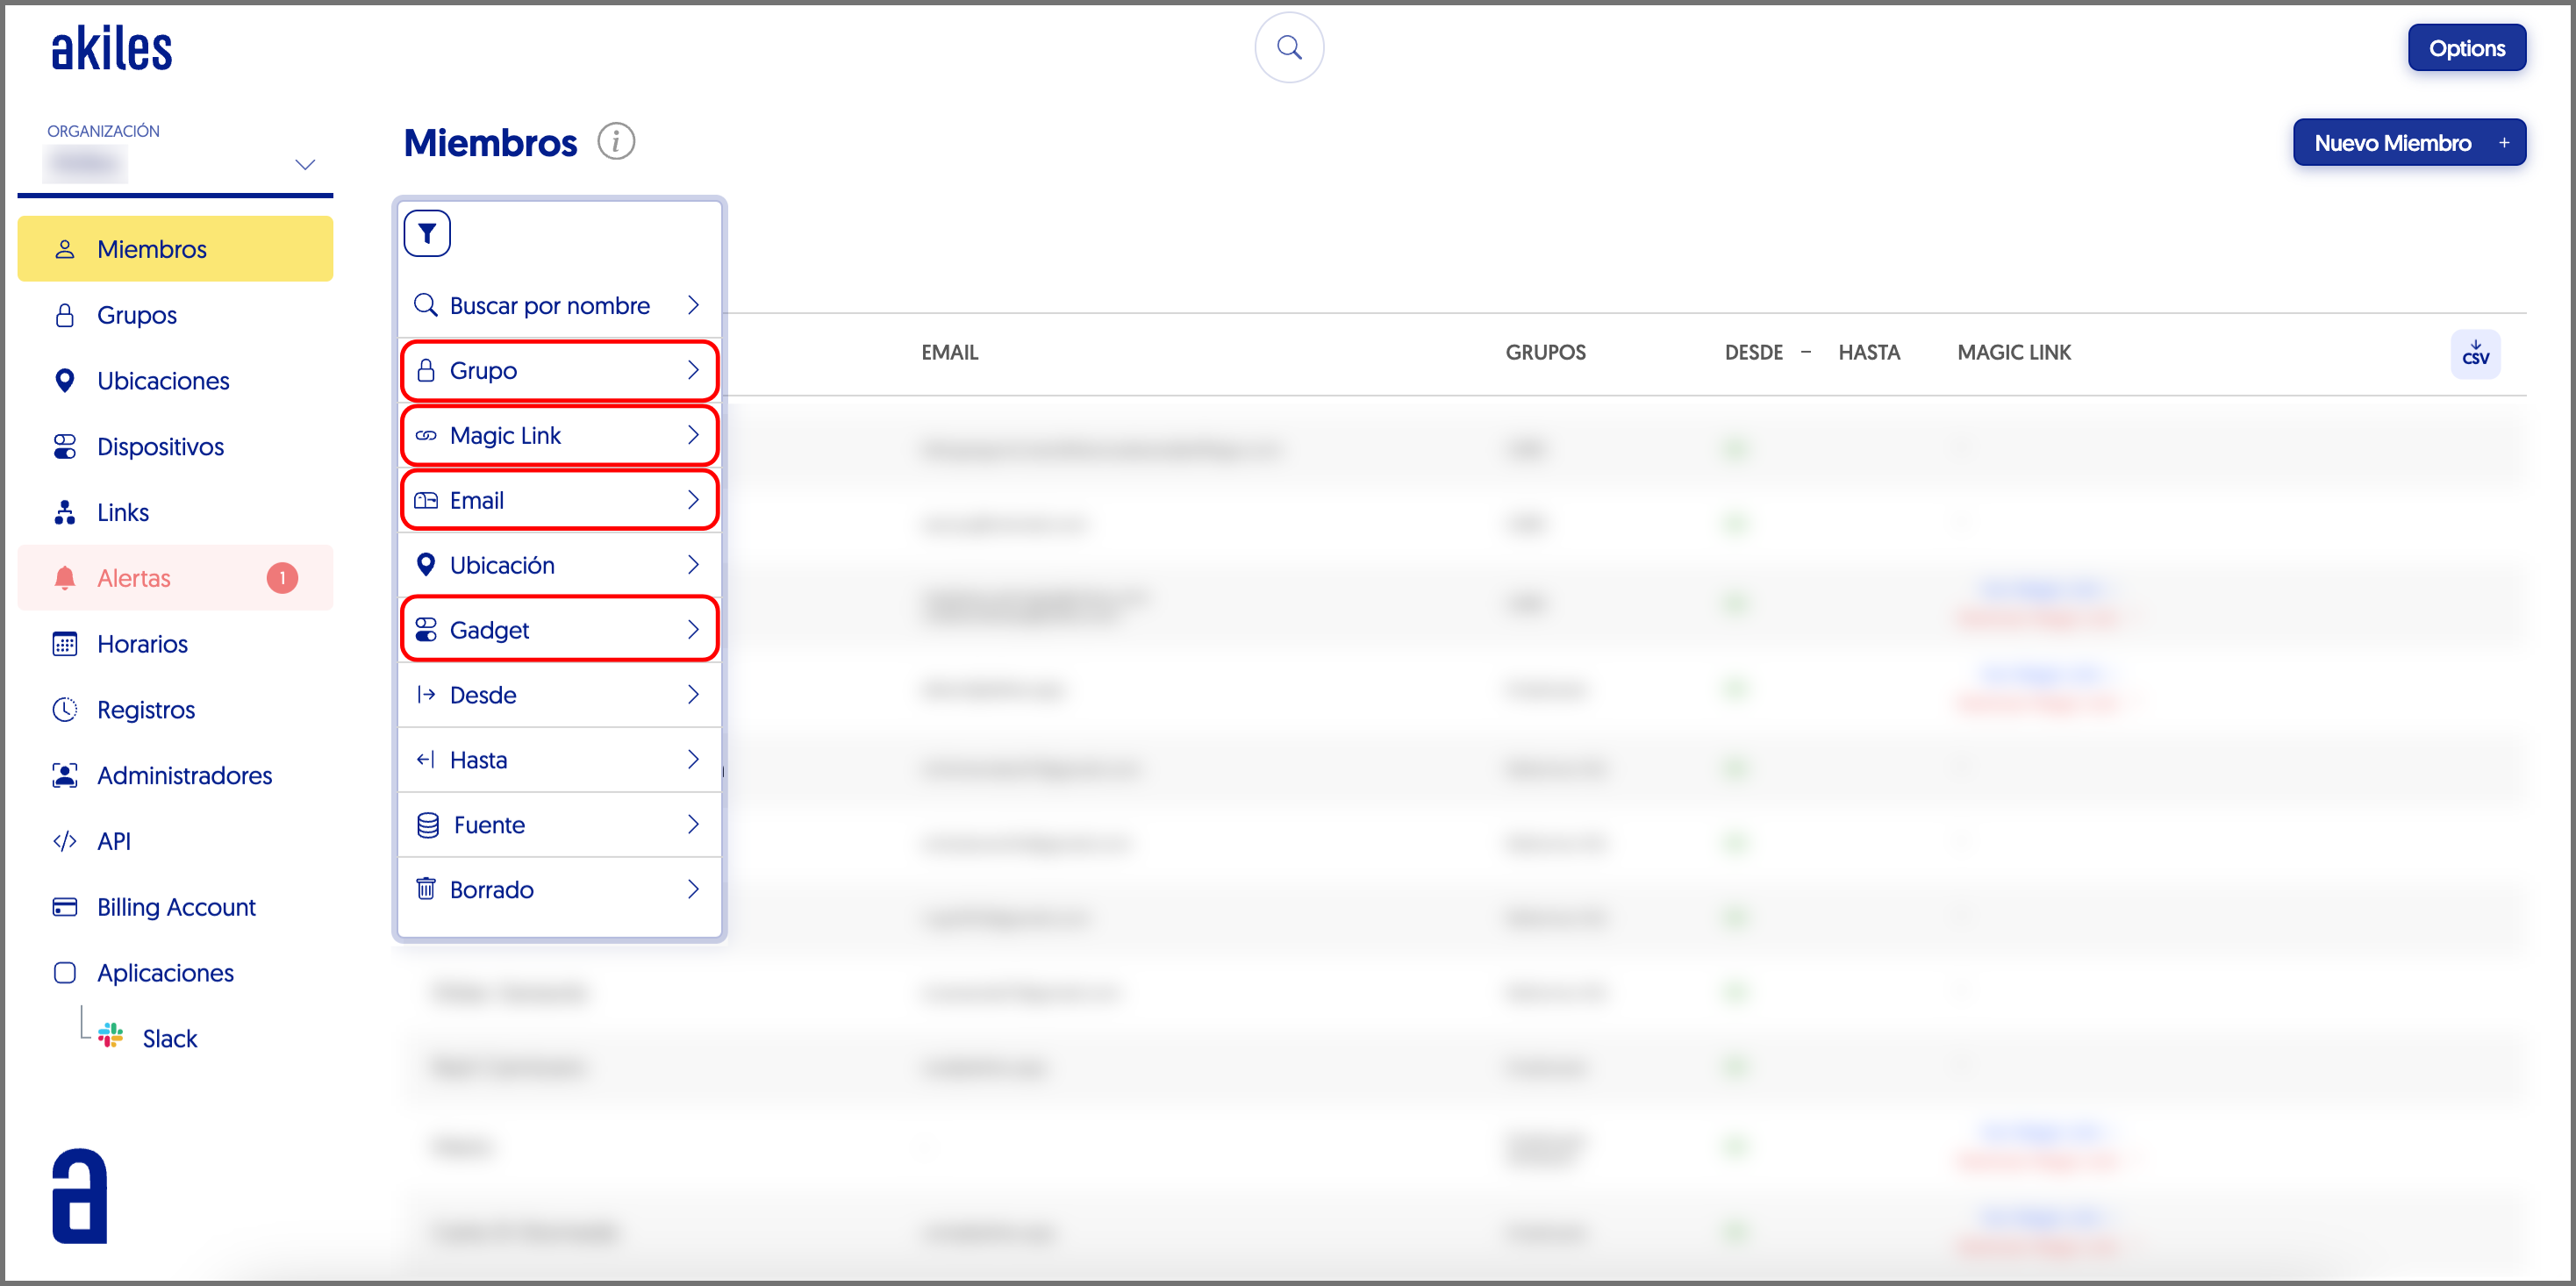Click the filter funnel icon

pos(427,233)
